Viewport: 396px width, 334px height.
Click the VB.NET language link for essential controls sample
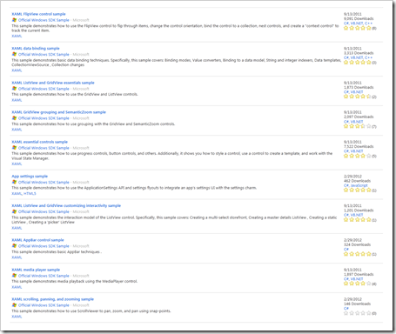(x=357, y=151)
